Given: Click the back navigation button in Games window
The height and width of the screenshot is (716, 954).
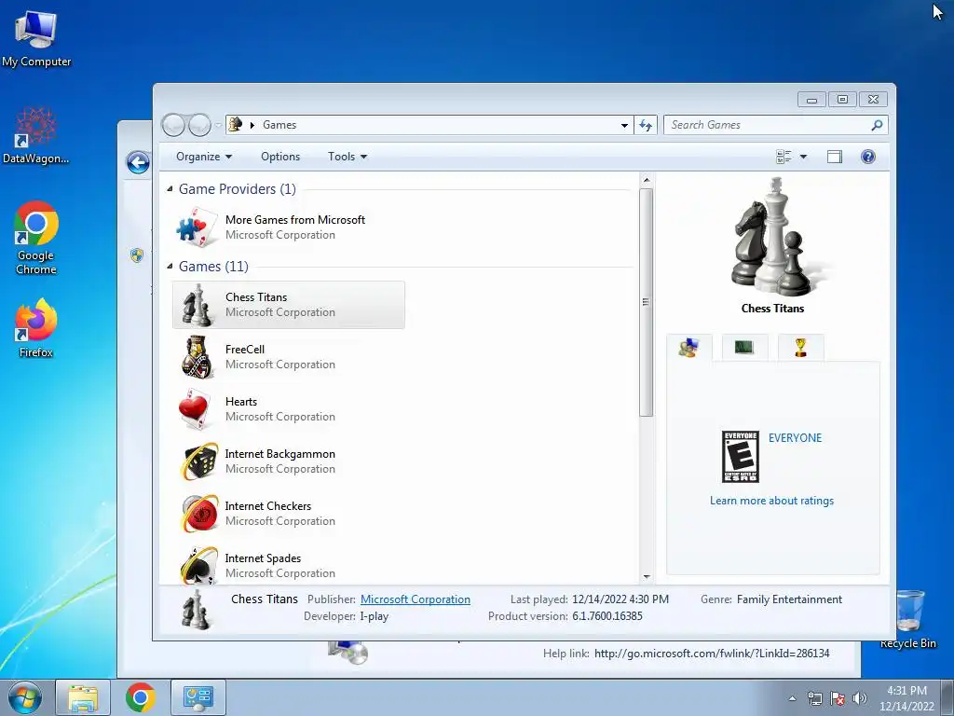Looking at the screenshot, I should pyautogui.click(x=173, y=125).
